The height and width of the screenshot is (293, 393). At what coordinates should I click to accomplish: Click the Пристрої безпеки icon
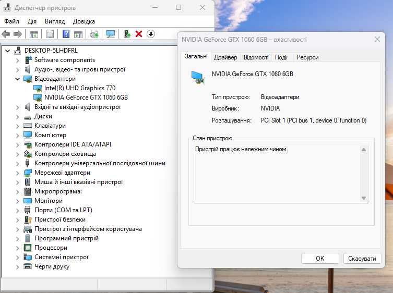tap(28, 219)
